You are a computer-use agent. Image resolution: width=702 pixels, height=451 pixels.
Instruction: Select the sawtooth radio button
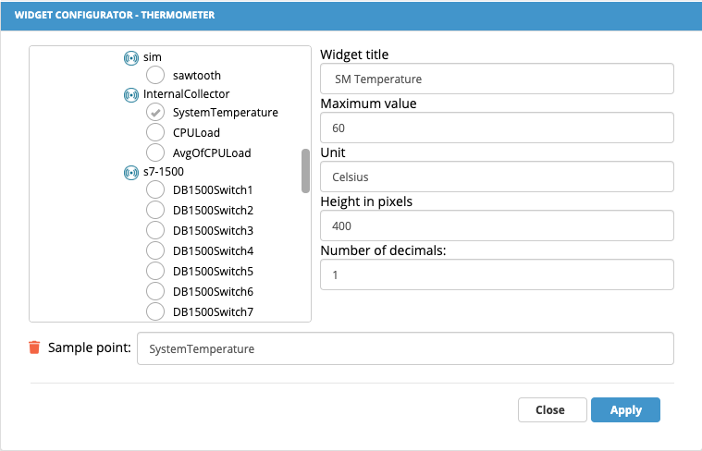(x=155, y=75)
